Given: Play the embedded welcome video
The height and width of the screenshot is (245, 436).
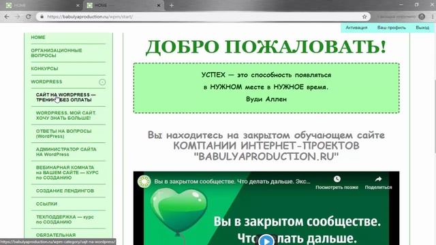Looking at the screenshot, I should (x=266, y=240).
